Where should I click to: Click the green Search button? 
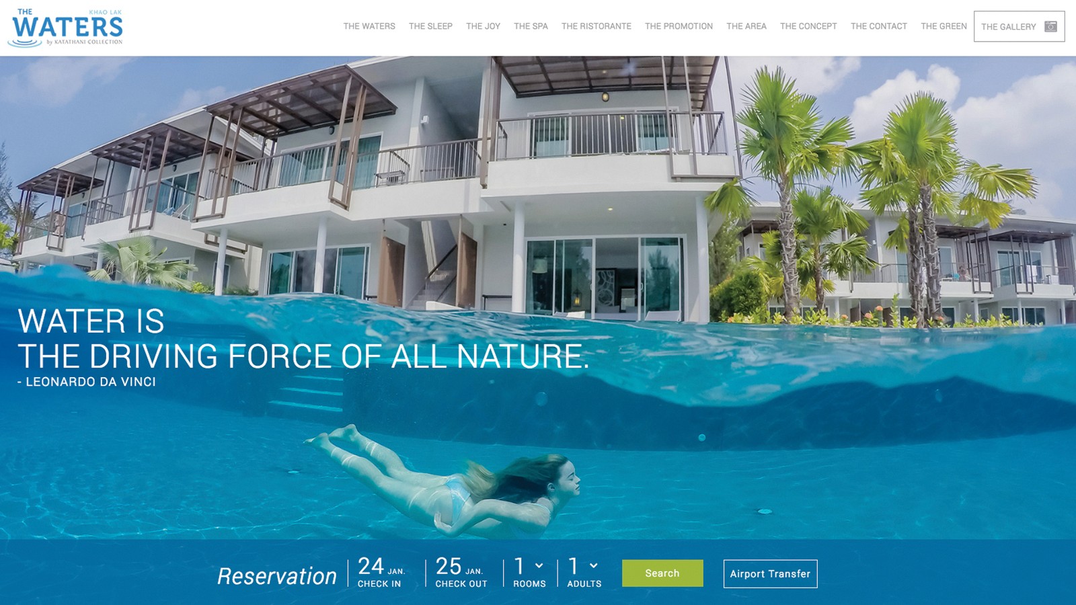click(x=662, y=573)
